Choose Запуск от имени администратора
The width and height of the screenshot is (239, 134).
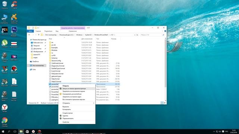tap(77, 89)
